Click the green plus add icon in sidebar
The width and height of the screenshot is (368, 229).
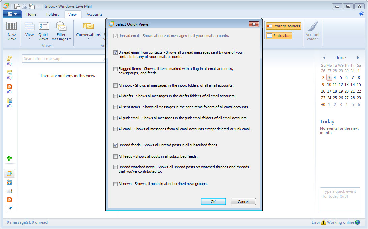9,158
